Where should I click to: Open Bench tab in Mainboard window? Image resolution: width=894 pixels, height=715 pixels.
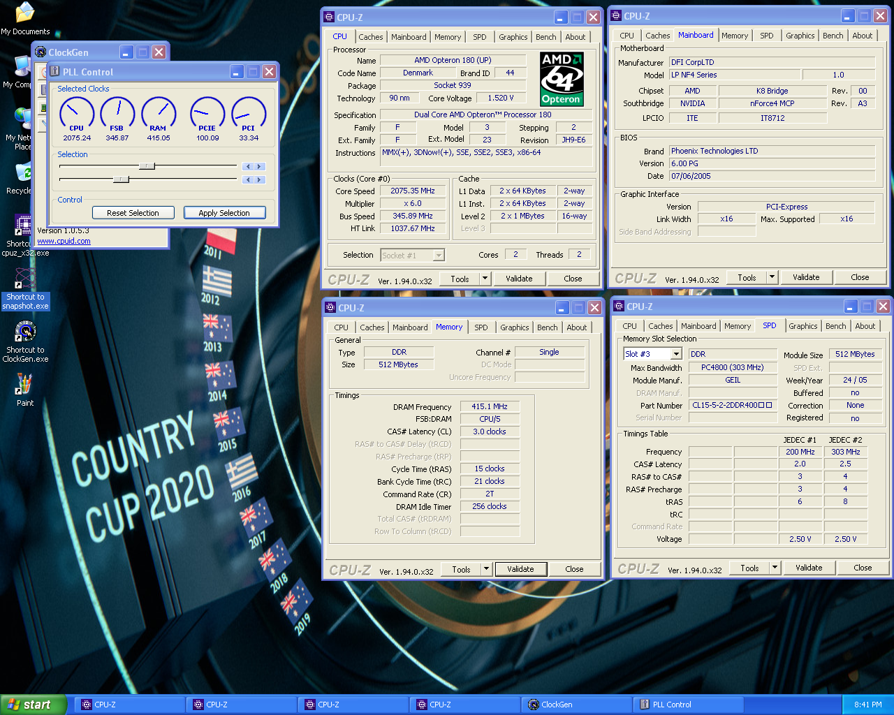(833, 36)
